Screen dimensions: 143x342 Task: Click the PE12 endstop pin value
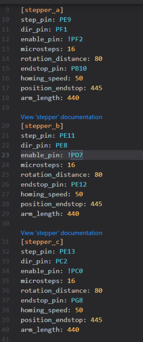[x=79, y=184]
